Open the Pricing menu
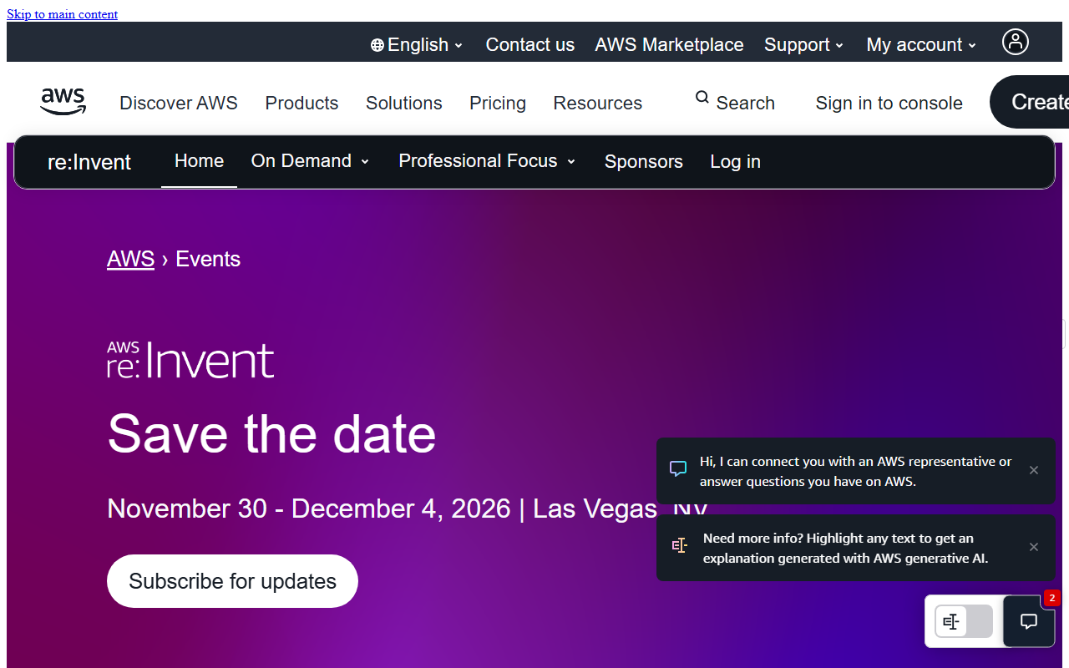 click(x=498, y=103)
